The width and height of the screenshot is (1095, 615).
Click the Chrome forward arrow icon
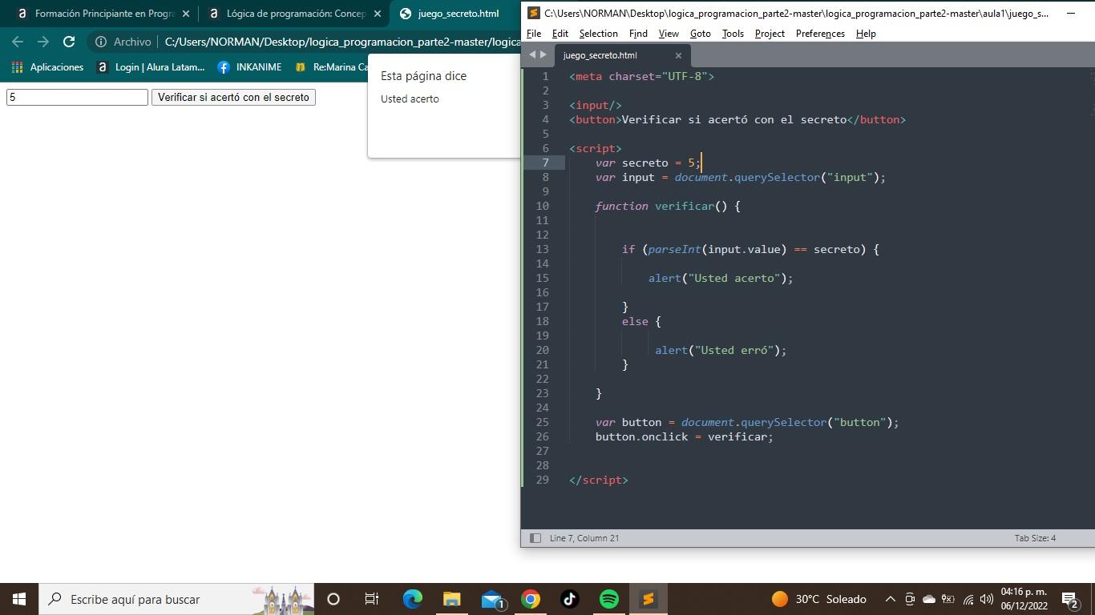point(43,42)
